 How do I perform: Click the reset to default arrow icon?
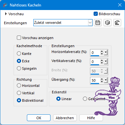(x=117, y=23)
